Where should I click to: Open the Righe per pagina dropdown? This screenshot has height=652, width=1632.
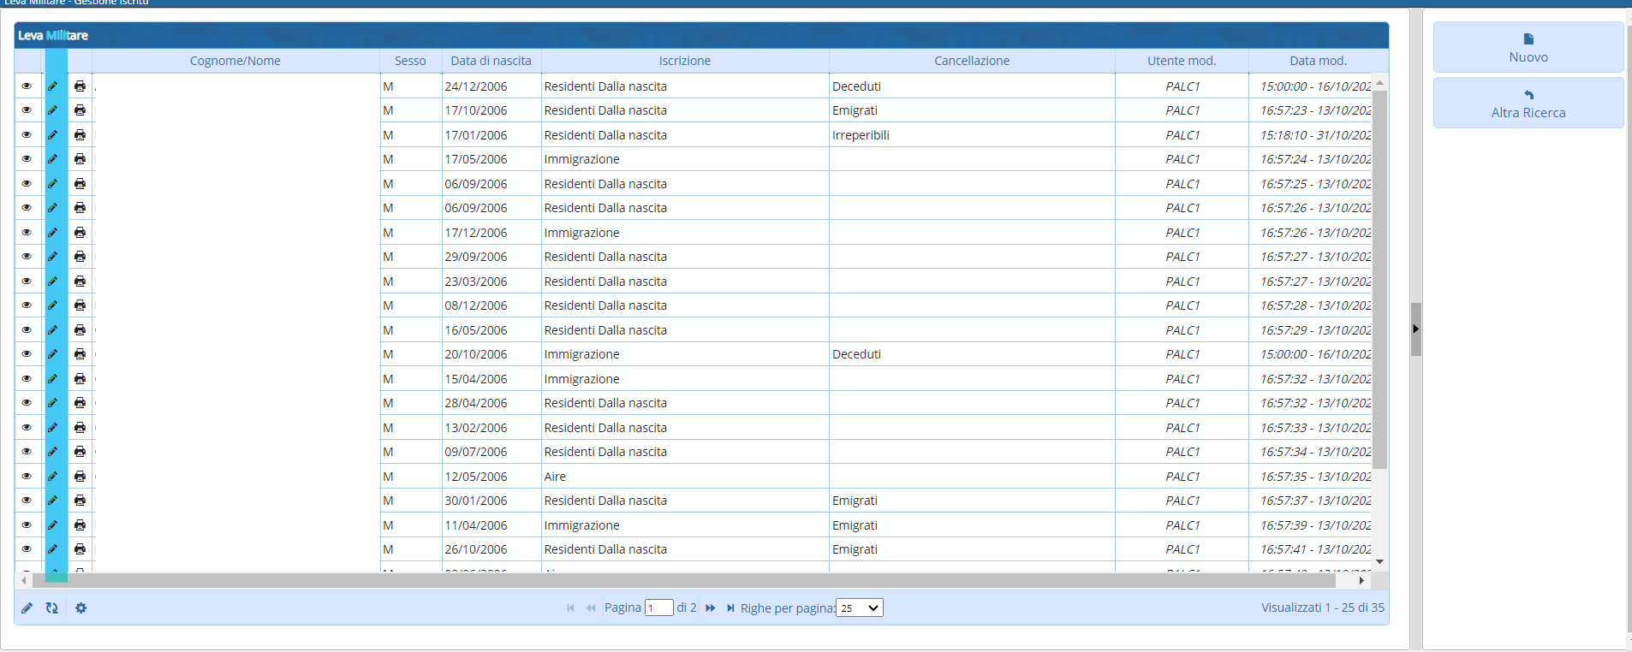point(859,608)
